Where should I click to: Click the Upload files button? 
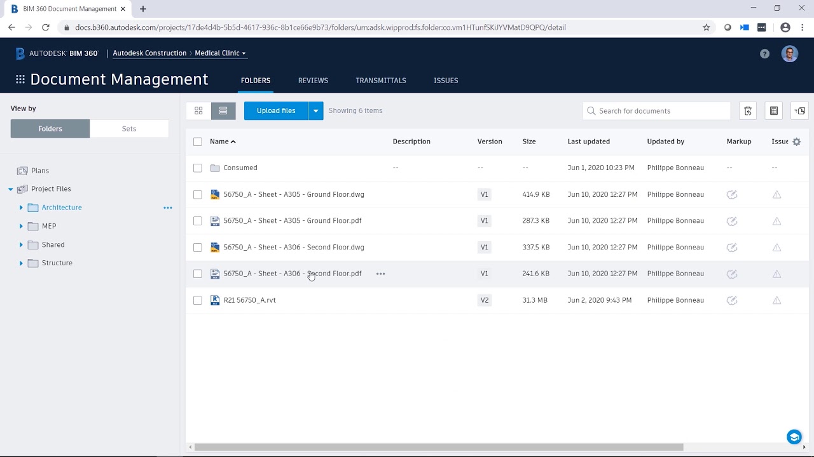point(276,110)
